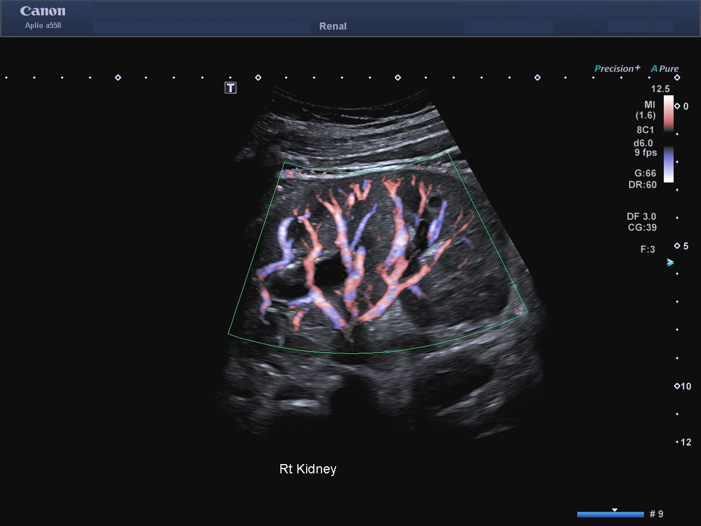Click the DR:60 dynamic range value
The height and width of the screenshot is (526, 701).
click(642, 185)
